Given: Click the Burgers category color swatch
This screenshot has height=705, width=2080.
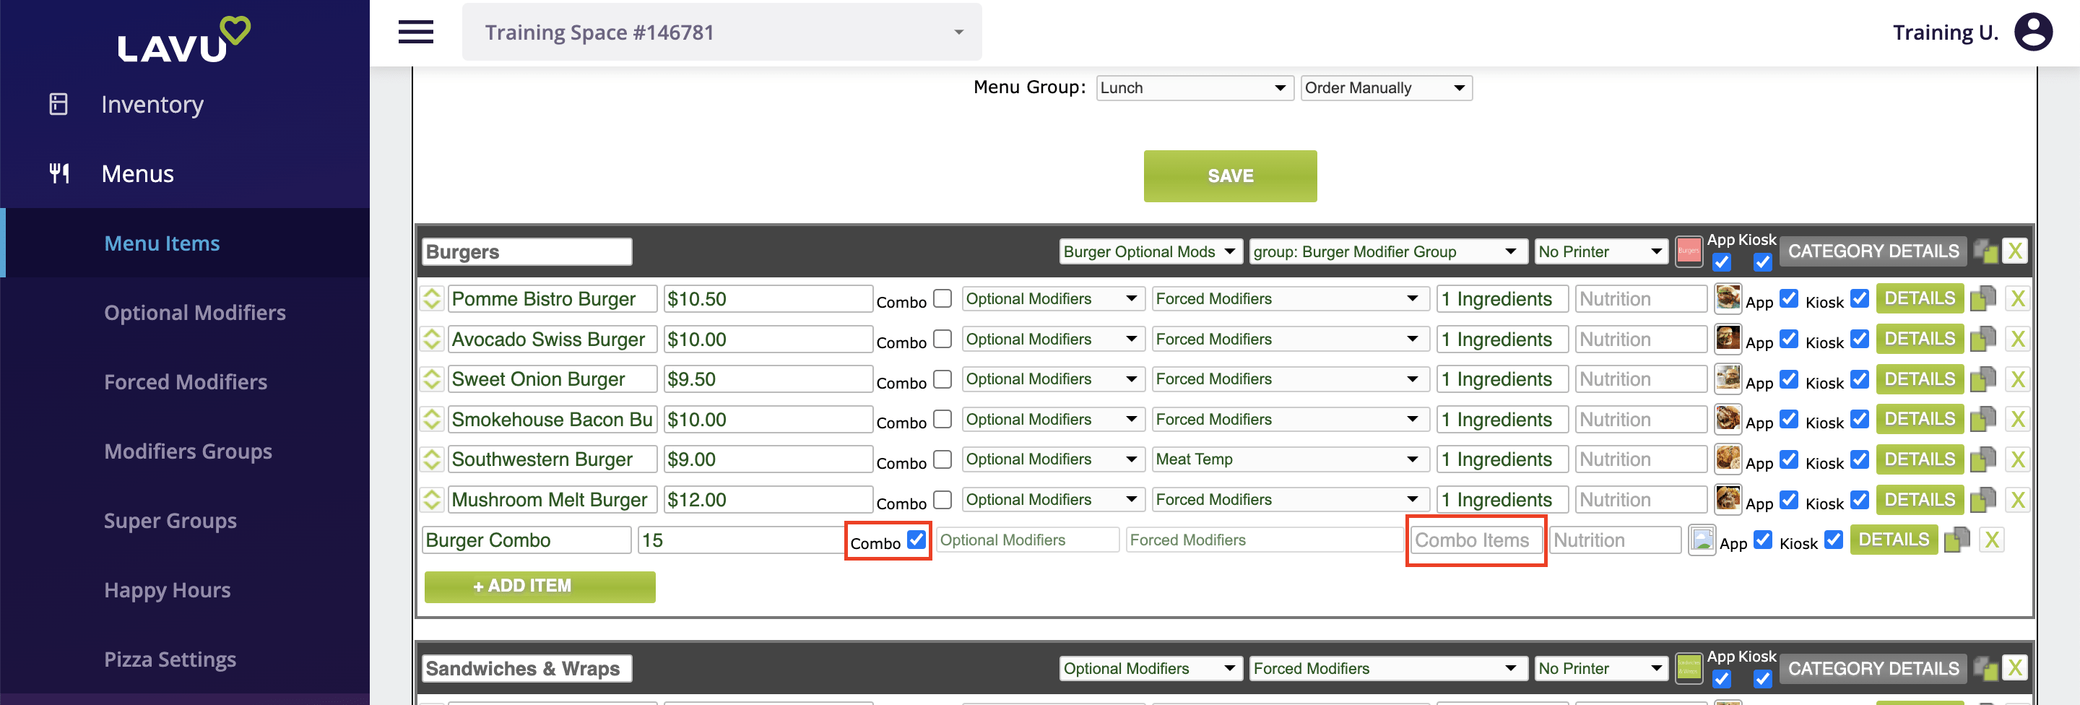Looking at the screenshot, I should 1688,251.
